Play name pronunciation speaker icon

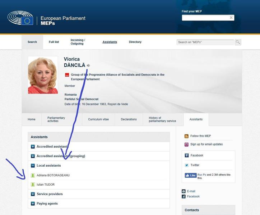(x=88, y=66)
